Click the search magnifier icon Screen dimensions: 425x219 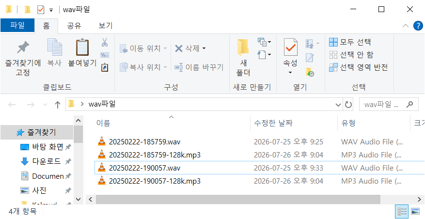pos(410,104)
